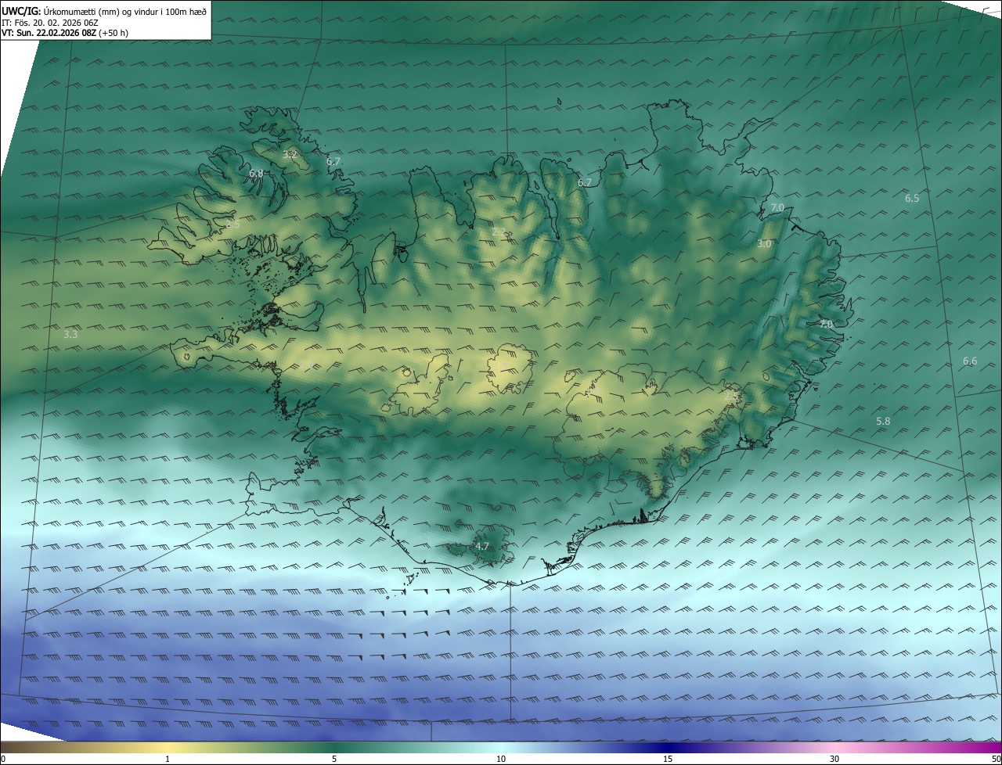
Task: Click the 3.0 value label on the map
Action: pos(764,243)
